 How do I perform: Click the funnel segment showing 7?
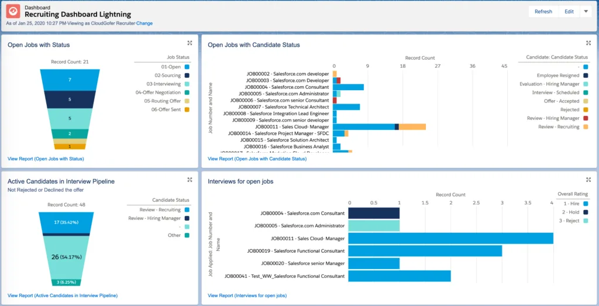tap(70, 80)
